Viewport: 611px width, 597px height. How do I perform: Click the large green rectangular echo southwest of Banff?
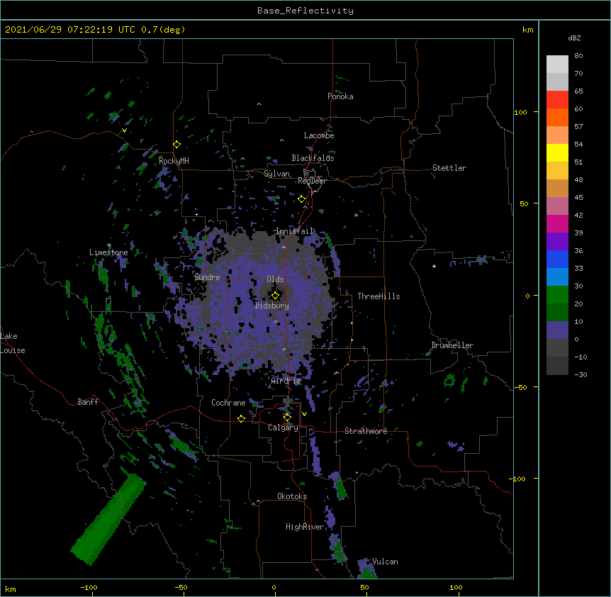tap(108, 519)
